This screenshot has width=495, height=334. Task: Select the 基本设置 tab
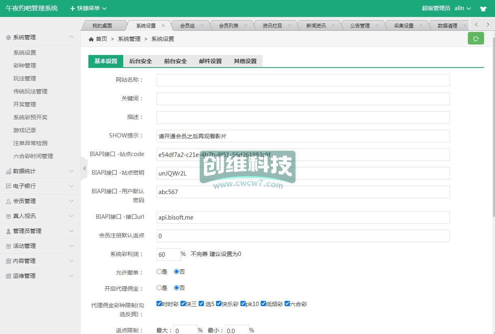106,61
